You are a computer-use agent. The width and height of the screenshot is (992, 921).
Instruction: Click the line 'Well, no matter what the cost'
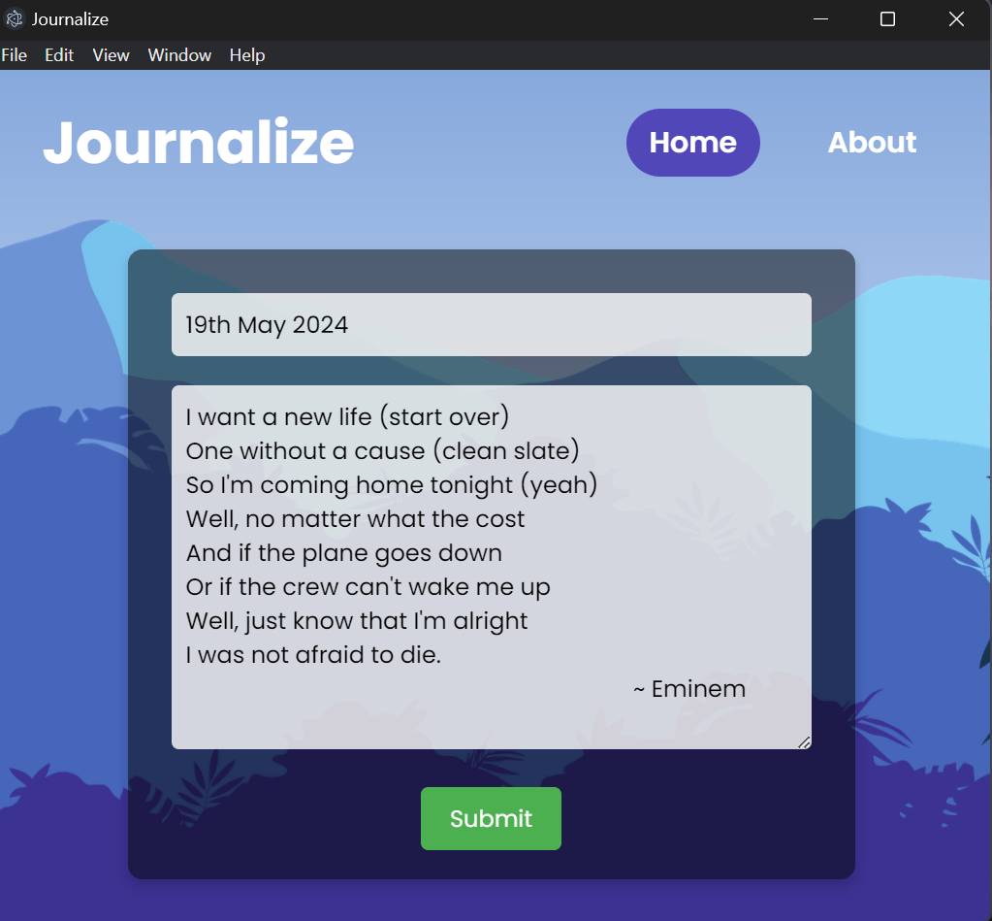point(355,519)
